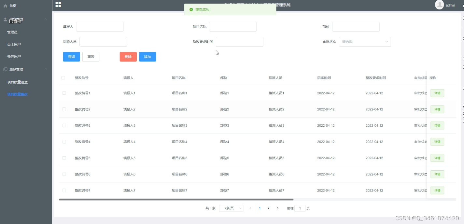
Task: Focus the 项目名称 input field
Action: click(233, 27)
